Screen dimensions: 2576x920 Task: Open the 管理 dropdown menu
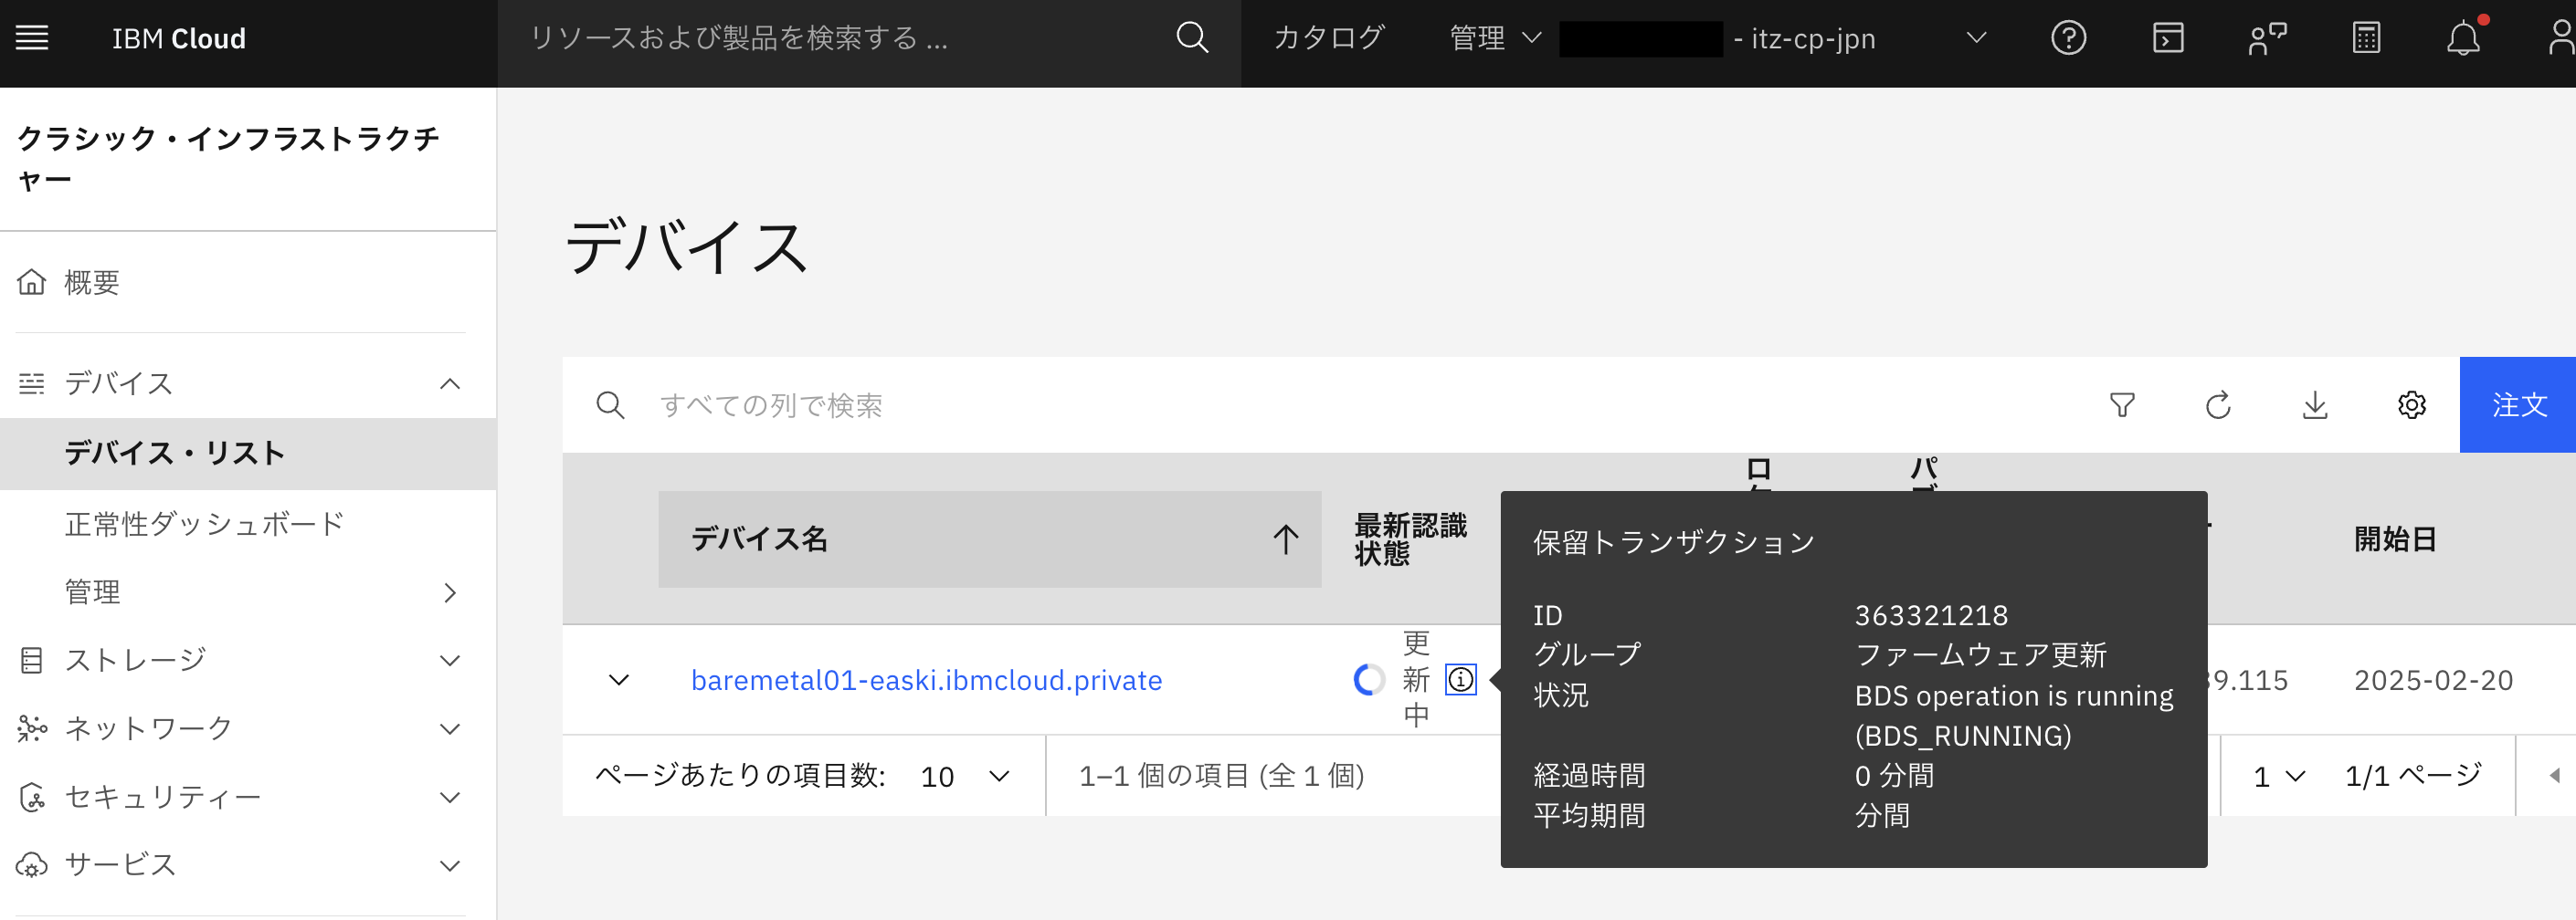click(x=1495, y=38)
